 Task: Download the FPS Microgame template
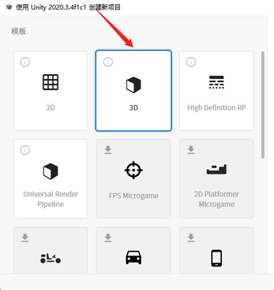108,150
